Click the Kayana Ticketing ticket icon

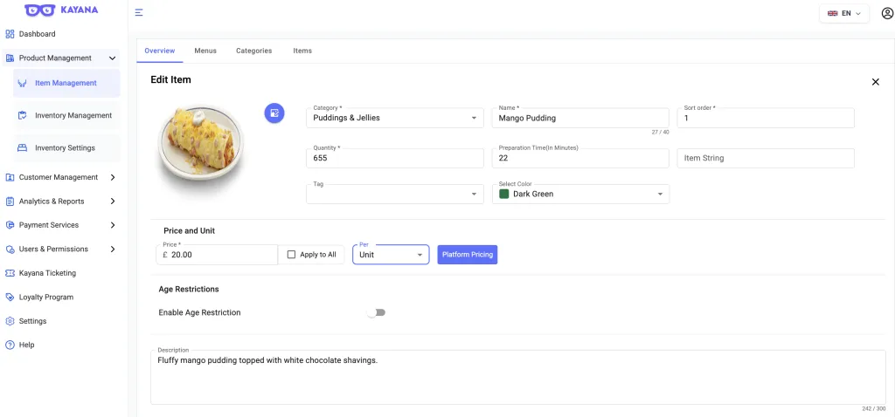(x=10, y=273)
